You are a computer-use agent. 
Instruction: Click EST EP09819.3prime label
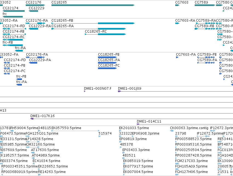tap(133, 139)
